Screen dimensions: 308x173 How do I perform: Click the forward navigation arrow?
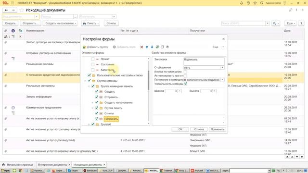13,10
